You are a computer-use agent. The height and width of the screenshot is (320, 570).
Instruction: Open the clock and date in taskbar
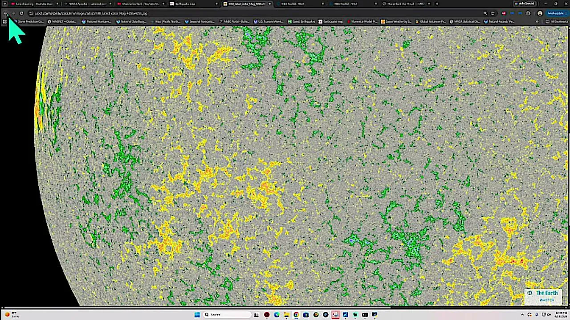[x=561, y=315]
